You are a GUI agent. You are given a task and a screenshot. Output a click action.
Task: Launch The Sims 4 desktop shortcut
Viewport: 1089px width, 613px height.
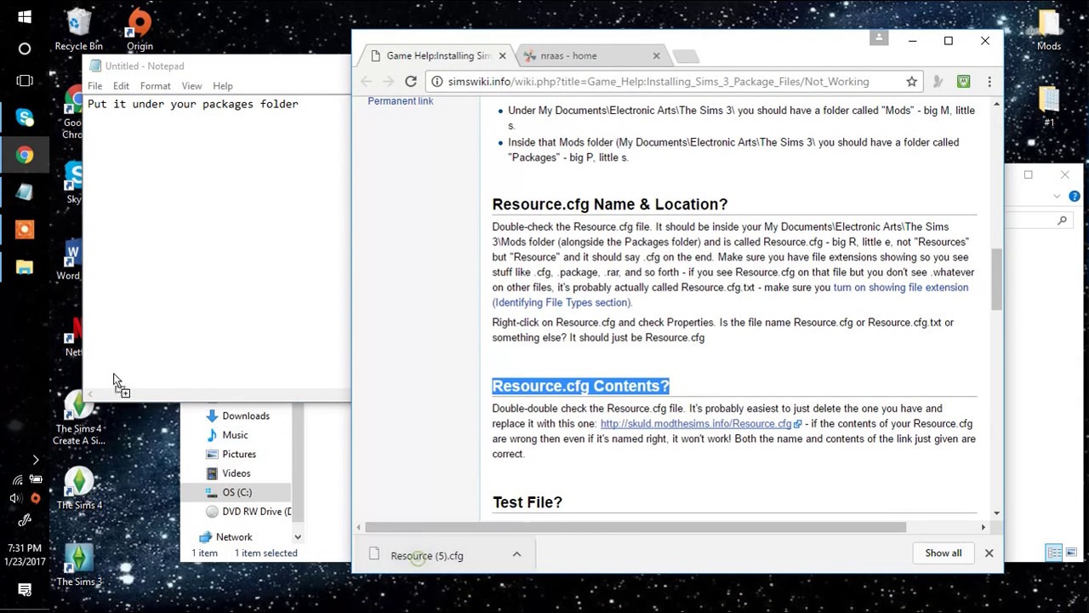click(x=79, y=489)
